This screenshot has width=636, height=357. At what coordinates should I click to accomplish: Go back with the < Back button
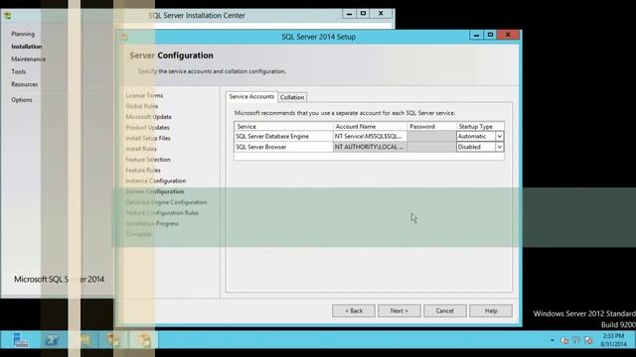(x=354, y=310)
